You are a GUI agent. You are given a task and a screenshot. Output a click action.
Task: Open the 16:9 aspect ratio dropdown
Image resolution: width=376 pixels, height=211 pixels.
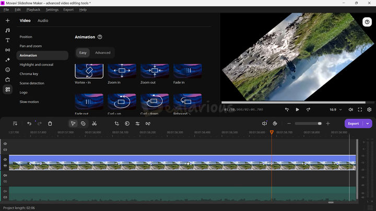click(x=335, y=110)
